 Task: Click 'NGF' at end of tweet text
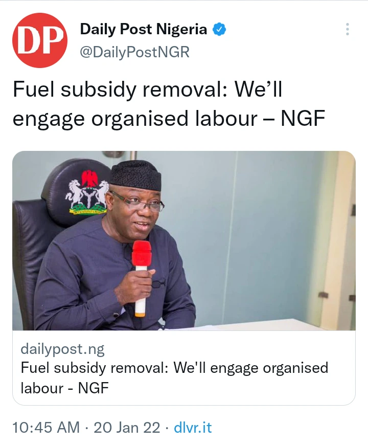[303, 118]
